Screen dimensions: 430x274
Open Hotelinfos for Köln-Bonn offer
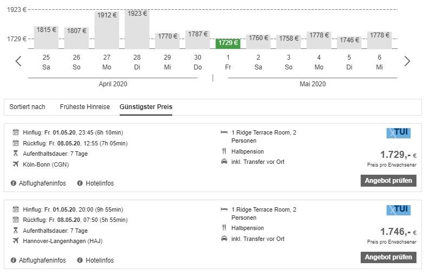[100, 183]
